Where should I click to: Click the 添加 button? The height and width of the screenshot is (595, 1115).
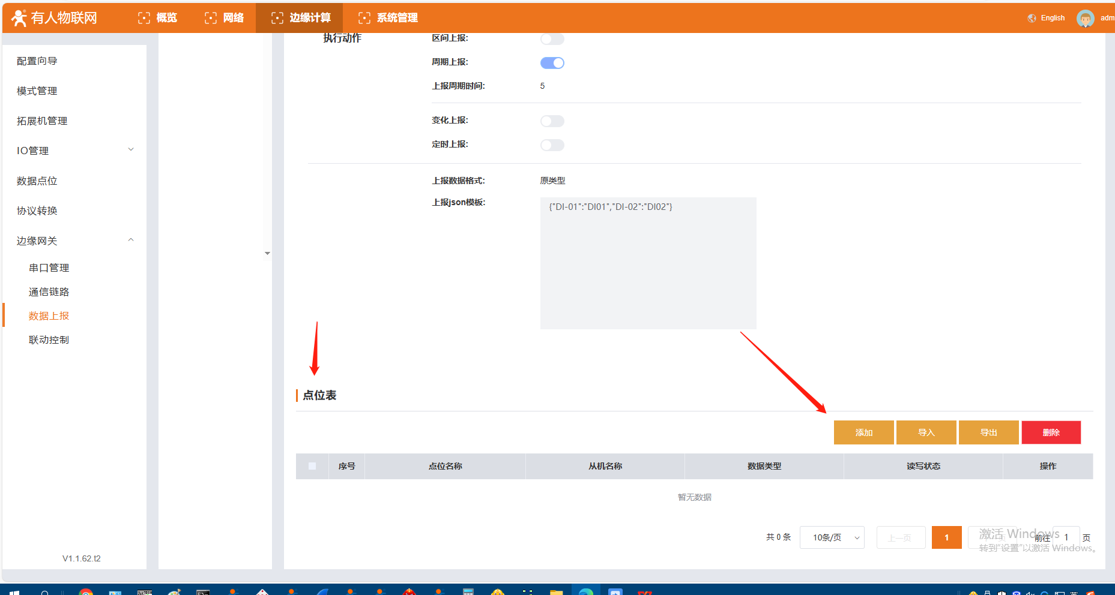click(863, 432)
